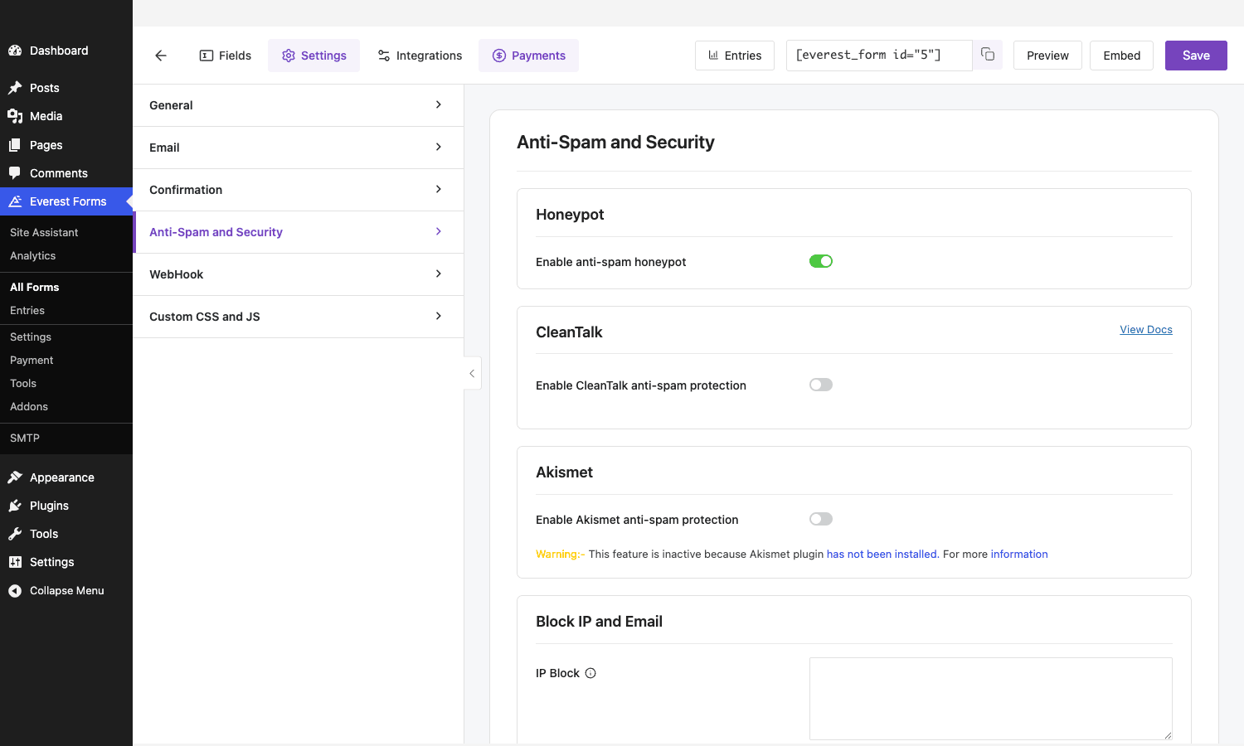Open the General settings section

tap(299, 105)
